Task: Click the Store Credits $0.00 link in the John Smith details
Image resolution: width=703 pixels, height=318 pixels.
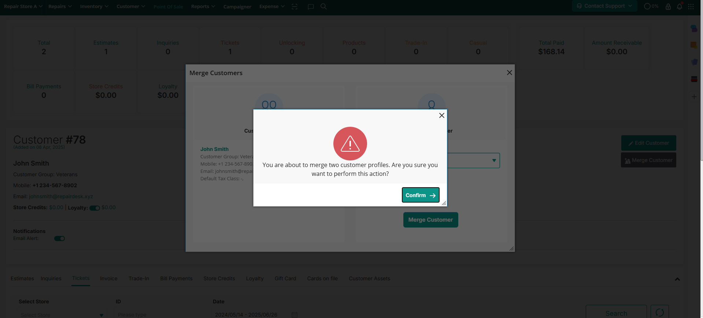Action: click(x=56, y=207)
